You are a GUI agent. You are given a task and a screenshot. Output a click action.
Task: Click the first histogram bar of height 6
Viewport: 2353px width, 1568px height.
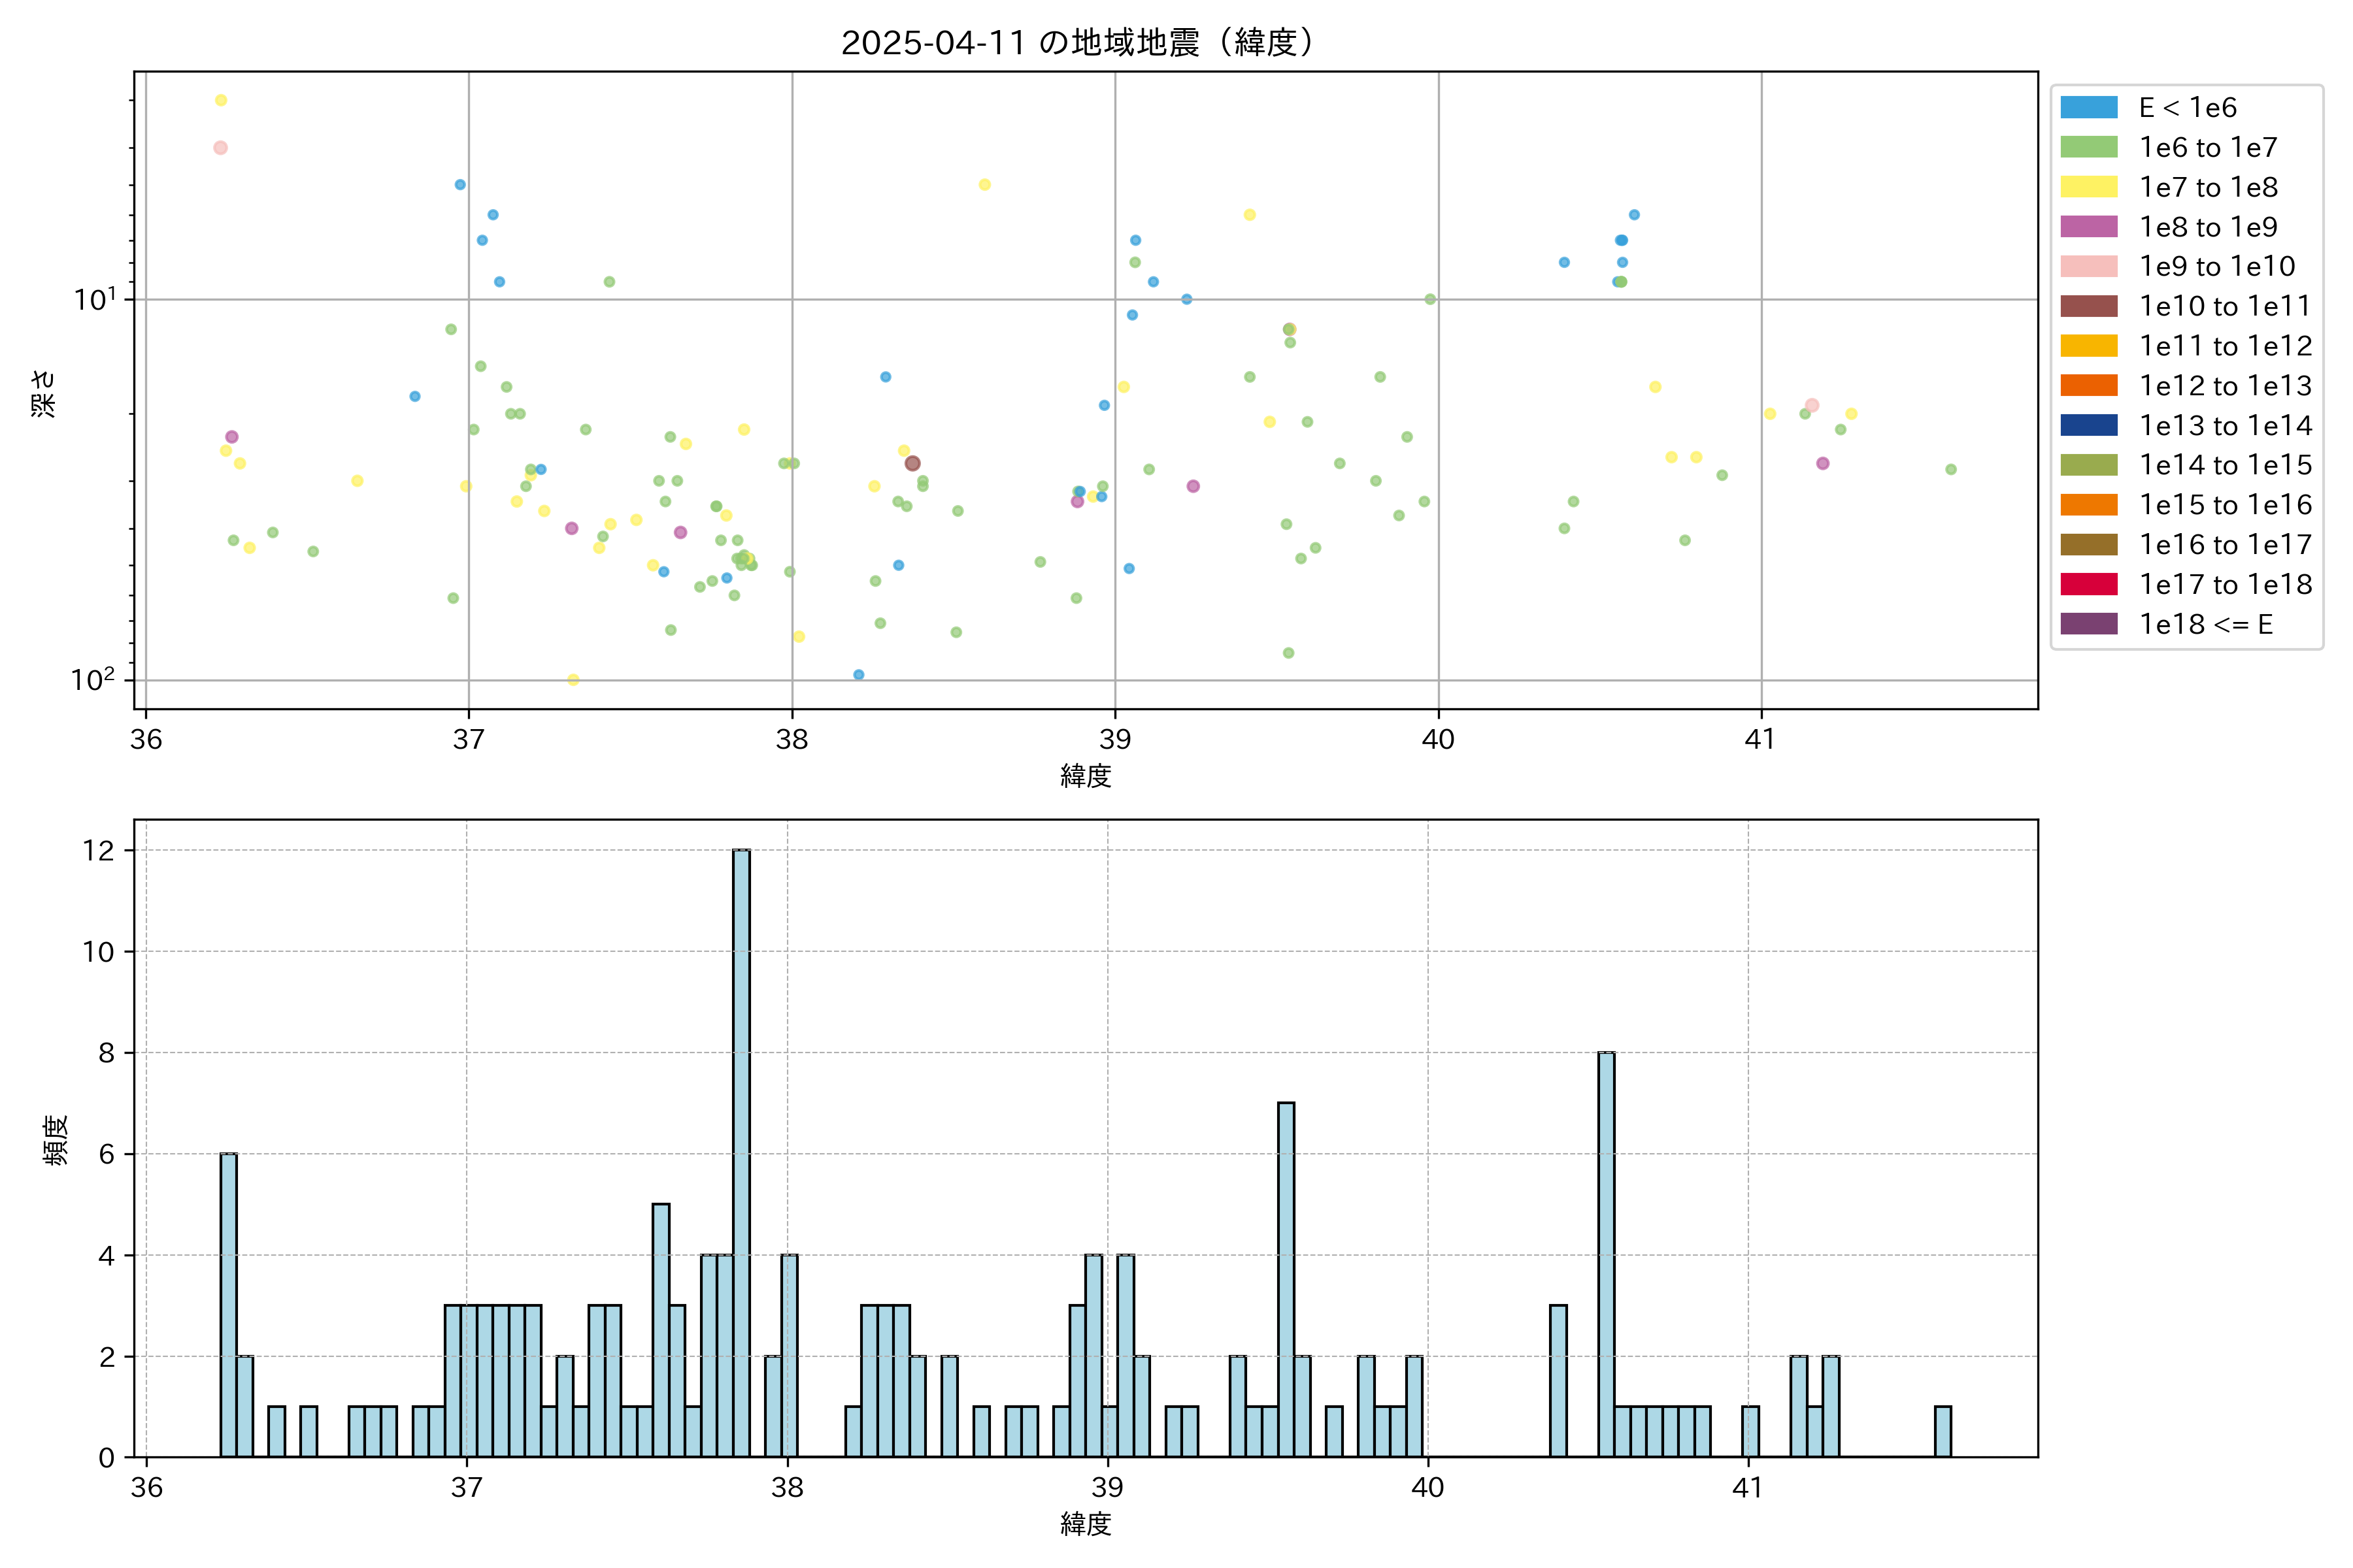(x=229, y=1305)
